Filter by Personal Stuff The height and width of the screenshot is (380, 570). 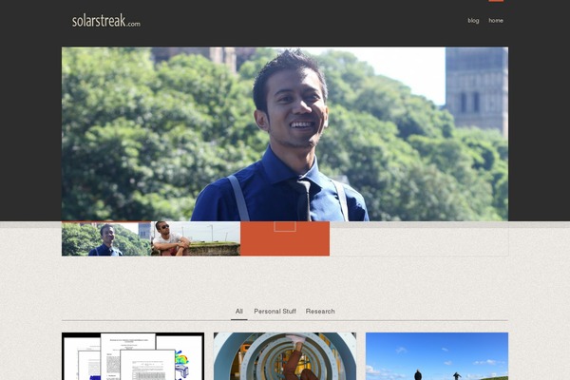tap(275, 312)
